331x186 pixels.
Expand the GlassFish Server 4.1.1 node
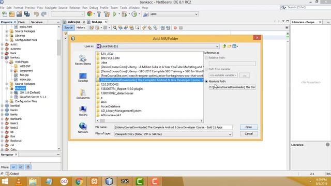11,97
